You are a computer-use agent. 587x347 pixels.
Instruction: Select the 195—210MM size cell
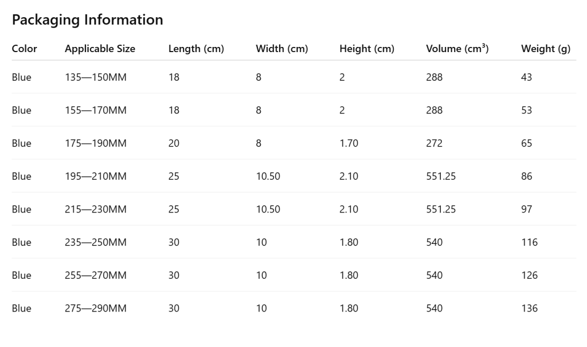point(96,176)
